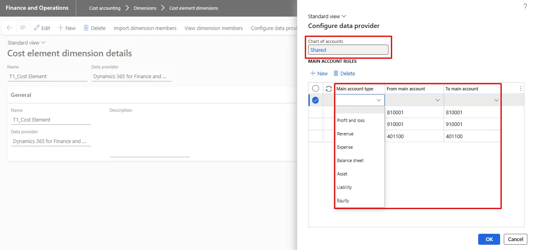533x250 pixels.
Task: Choose Liability account type
Action: click(x=360, y=187)
